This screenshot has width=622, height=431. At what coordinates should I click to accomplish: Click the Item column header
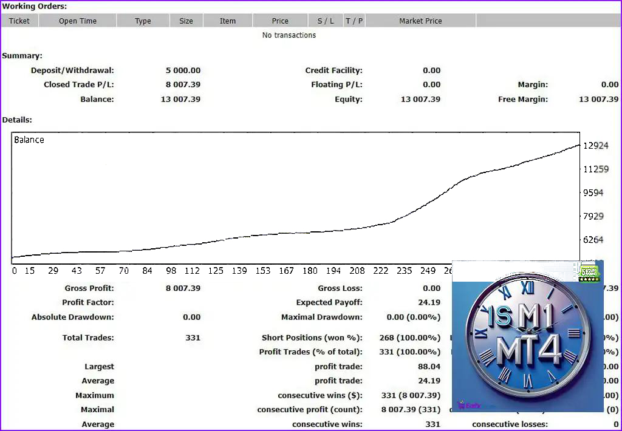tap(228, 21)
